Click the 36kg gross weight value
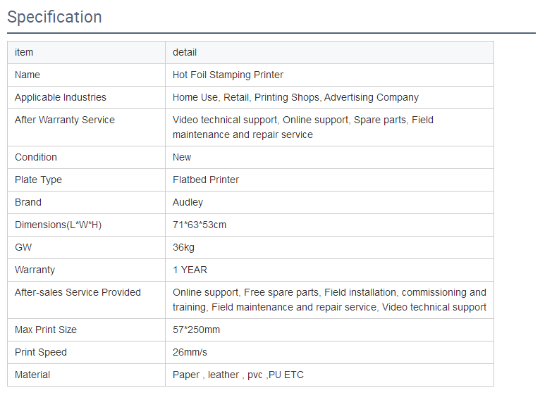Viewport: 552px width, 395px height. [x=183, y=247]
